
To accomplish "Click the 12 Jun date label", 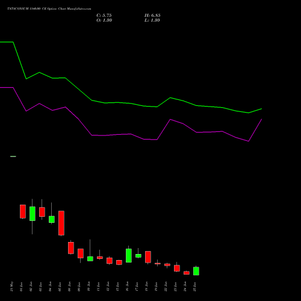I will pyautogui.click(x=108, y=287).
